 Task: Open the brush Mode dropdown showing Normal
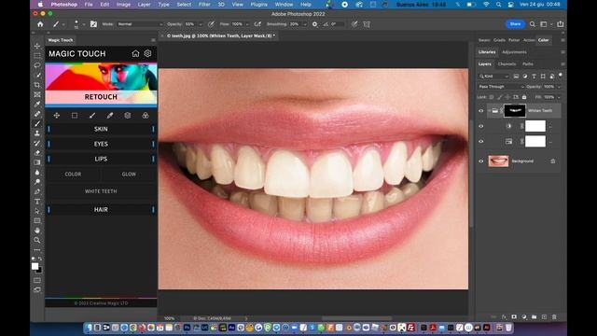(x=140, y=24)
